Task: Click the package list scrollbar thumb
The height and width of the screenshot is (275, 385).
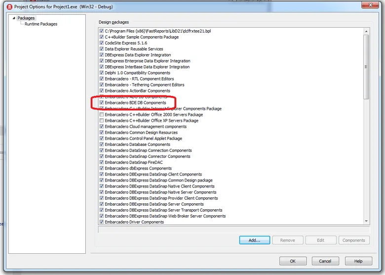Action: [366, 67]
